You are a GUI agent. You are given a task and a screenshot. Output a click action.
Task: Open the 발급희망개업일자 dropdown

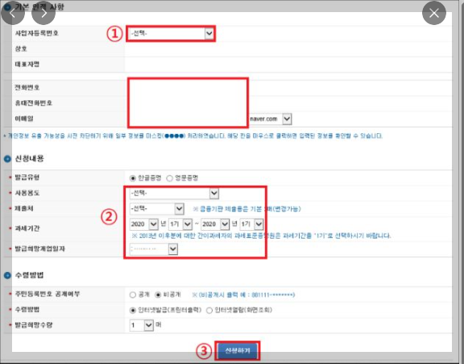pos(154,249)
